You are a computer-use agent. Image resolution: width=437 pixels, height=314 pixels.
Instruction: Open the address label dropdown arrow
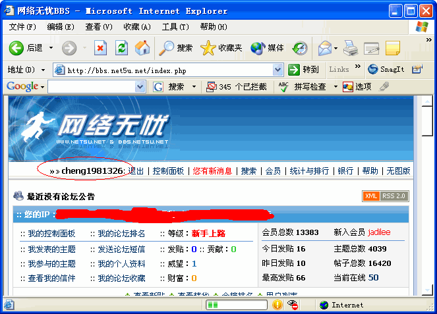coord(44,70)
